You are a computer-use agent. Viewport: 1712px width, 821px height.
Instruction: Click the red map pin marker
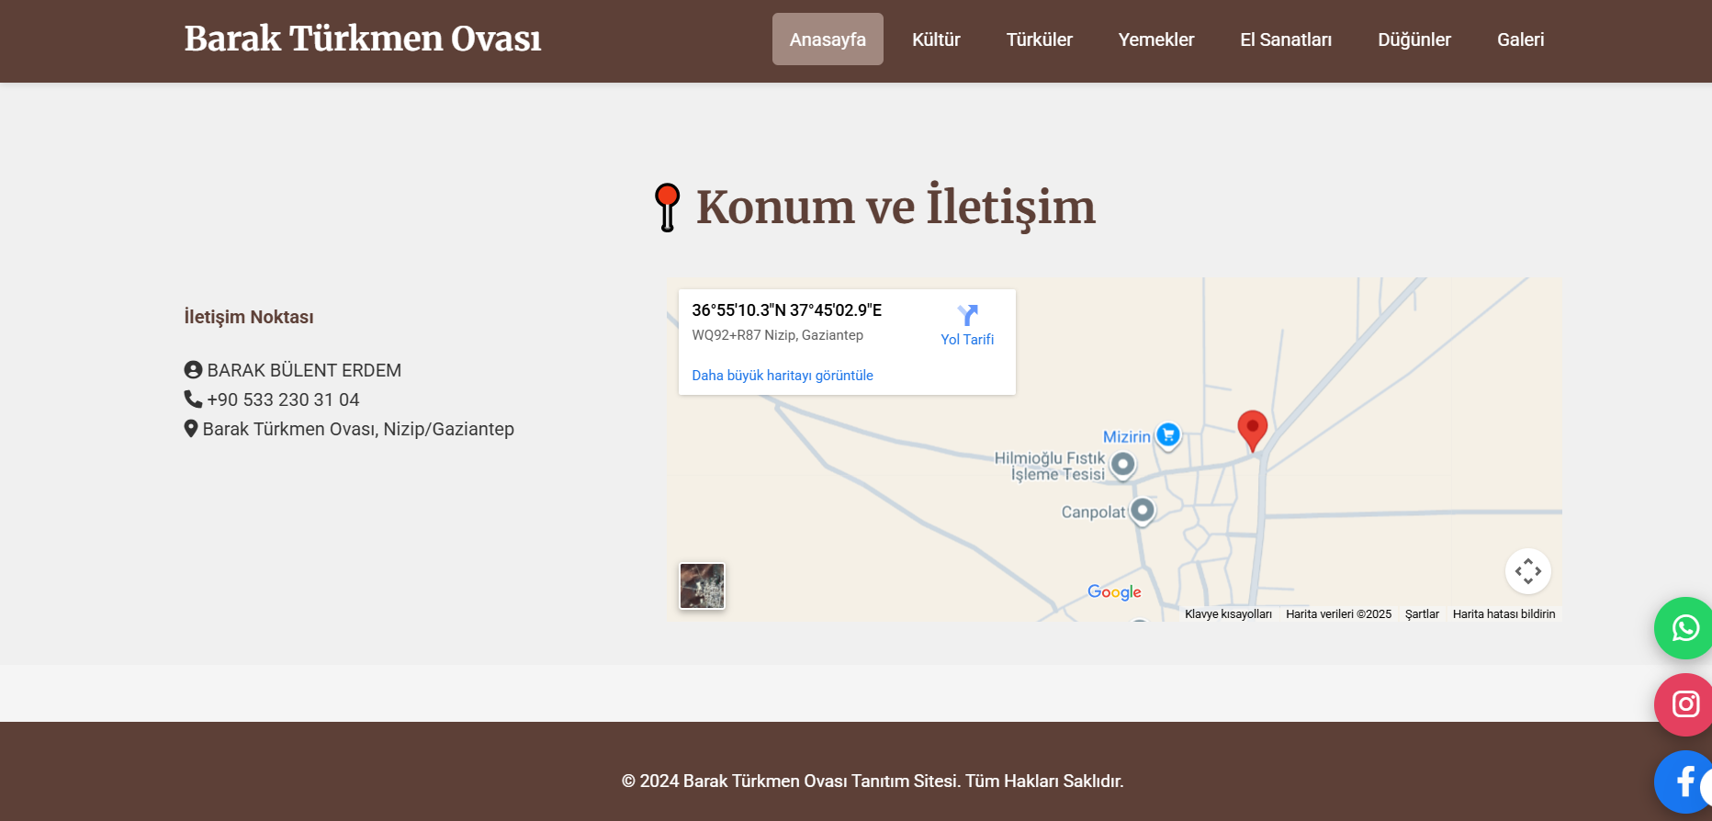point(1252,431)
